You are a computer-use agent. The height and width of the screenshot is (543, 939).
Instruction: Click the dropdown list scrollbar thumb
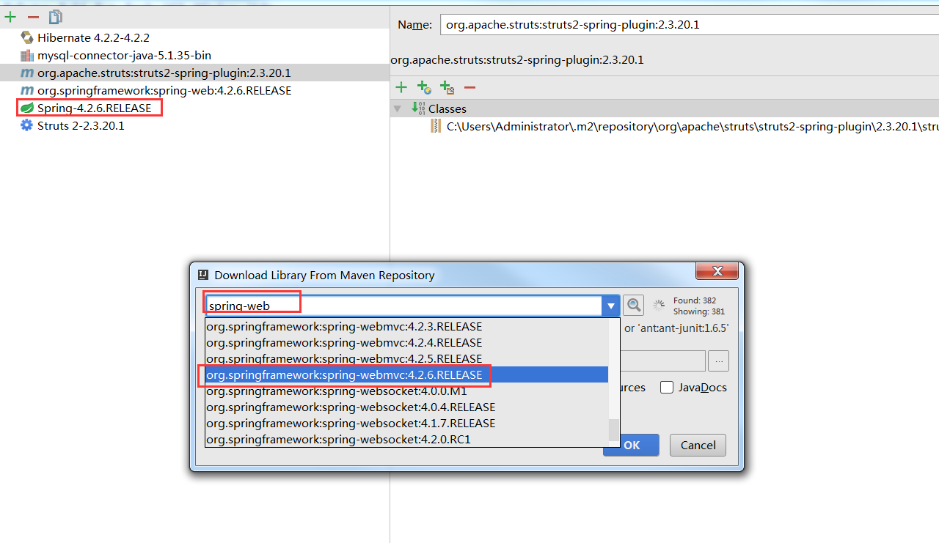pyautogui.click(x=614, y=429)
